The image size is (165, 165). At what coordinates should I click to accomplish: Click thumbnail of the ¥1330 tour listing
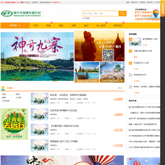point(39,145)
